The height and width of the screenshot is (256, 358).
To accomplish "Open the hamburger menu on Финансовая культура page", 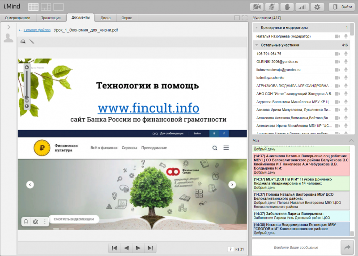I will pyautogui.click(x=226, y=148).
